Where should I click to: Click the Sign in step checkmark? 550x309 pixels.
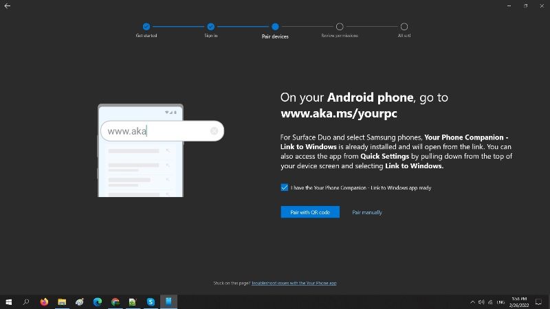pyautogui.click(x=211, y=27)
